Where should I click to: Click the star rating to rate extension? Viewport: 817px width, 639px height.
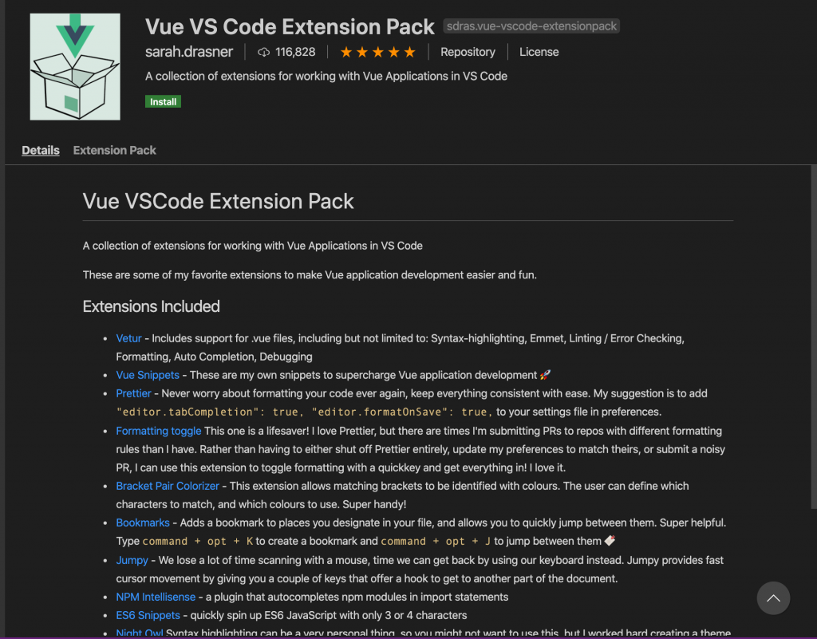377,51
